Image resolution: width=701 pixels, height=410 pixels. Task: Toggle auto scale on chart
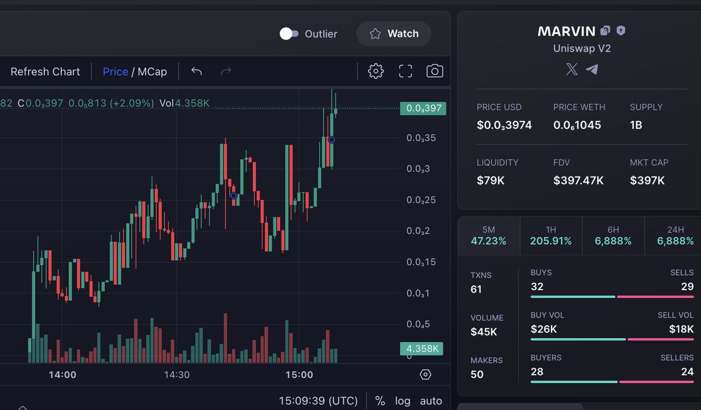click(431, 401)
